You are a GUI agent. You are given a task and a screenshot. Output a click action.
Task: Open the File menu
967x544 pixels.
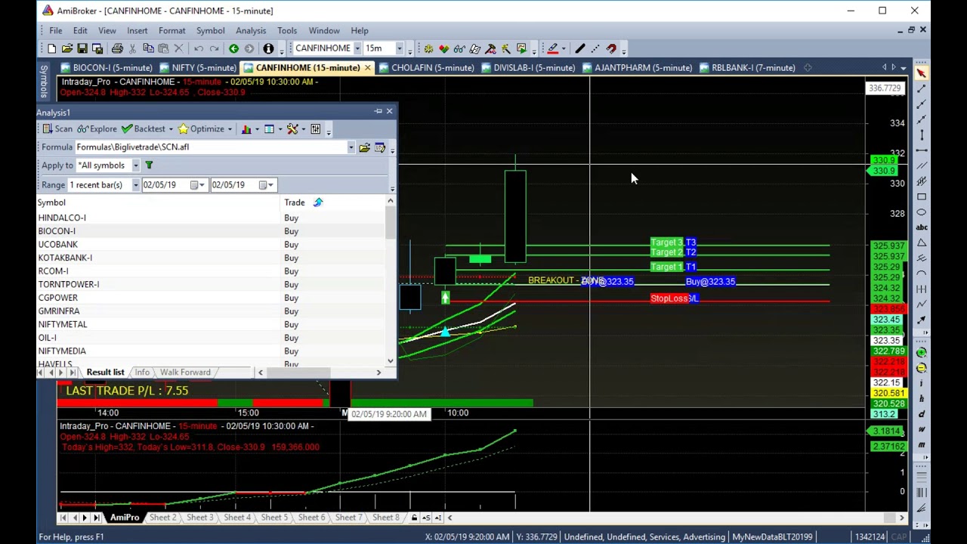(x=56, y=31)
